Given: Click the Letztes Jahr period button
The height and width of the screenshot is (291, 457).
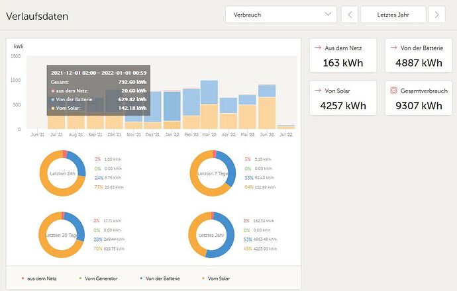Looking at the screenshot, I should (393, 15).
